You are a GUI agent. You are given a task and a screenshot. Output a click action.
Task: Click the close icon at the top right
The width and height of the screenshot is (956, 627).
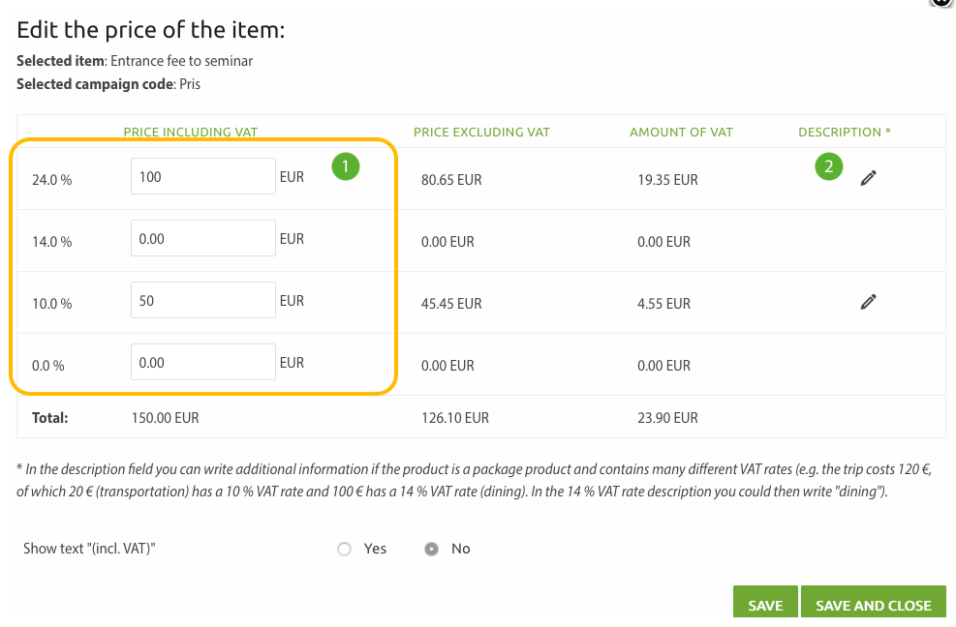pyautogui.click(x=941, y=4)
